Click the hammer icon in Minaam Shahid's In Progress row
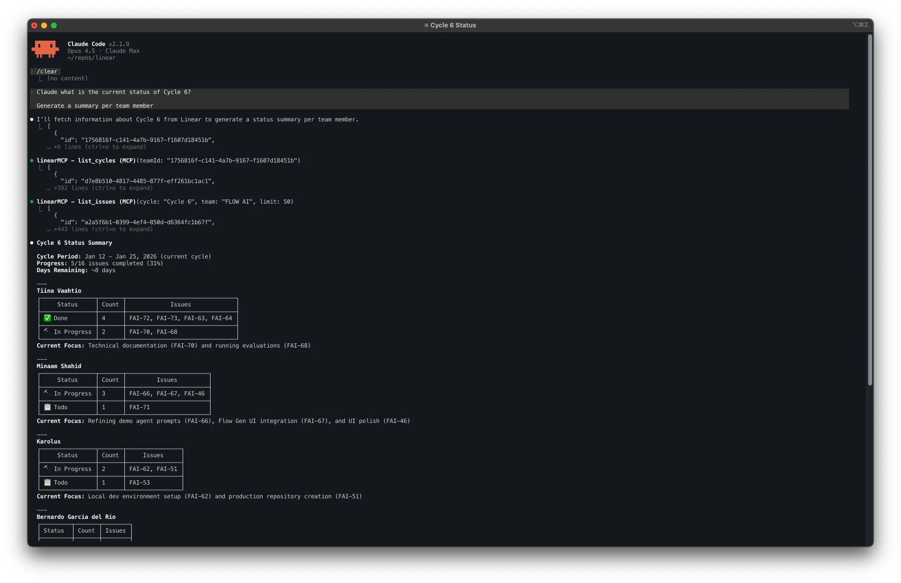This screenshot has width=901, height=583. coord(47,393)
